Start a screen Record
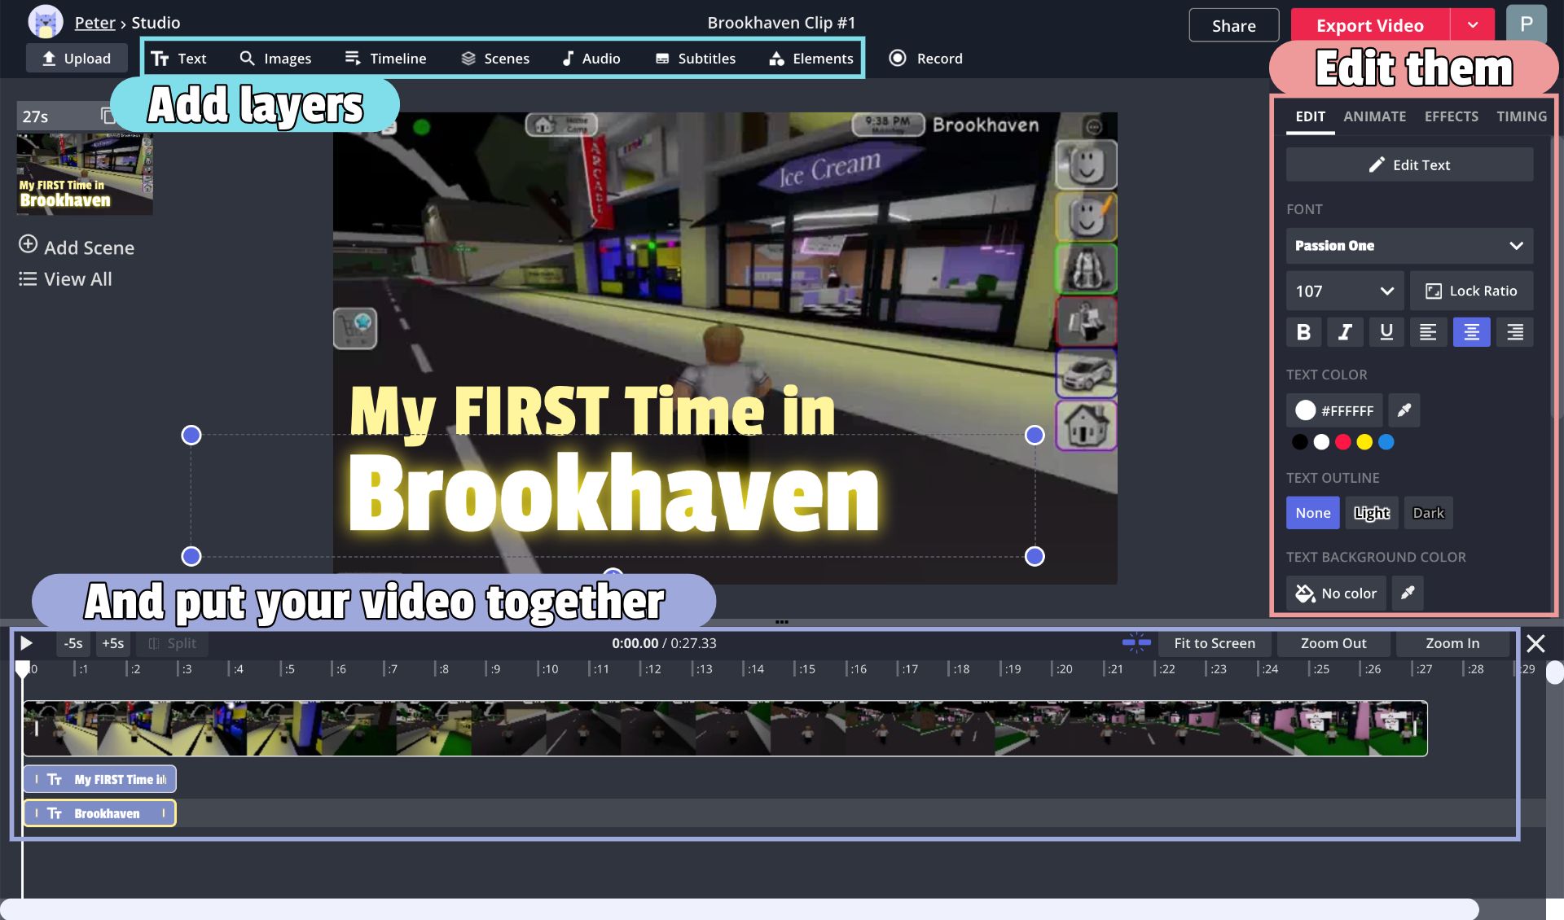Screen dimensions: 1564x920 click(x=925, y=58)
